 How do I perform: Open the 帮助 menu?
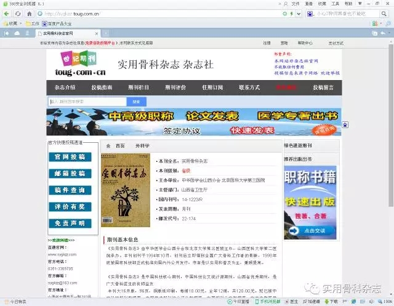(x=348, y=4)
